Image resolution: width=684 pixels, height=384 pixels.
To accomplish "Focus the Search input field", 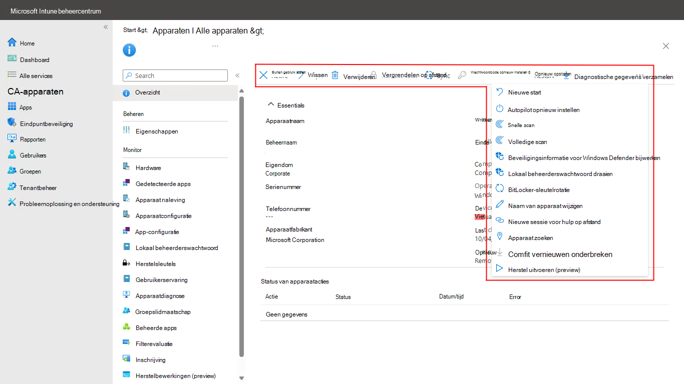I will click(x=175, y=75).
